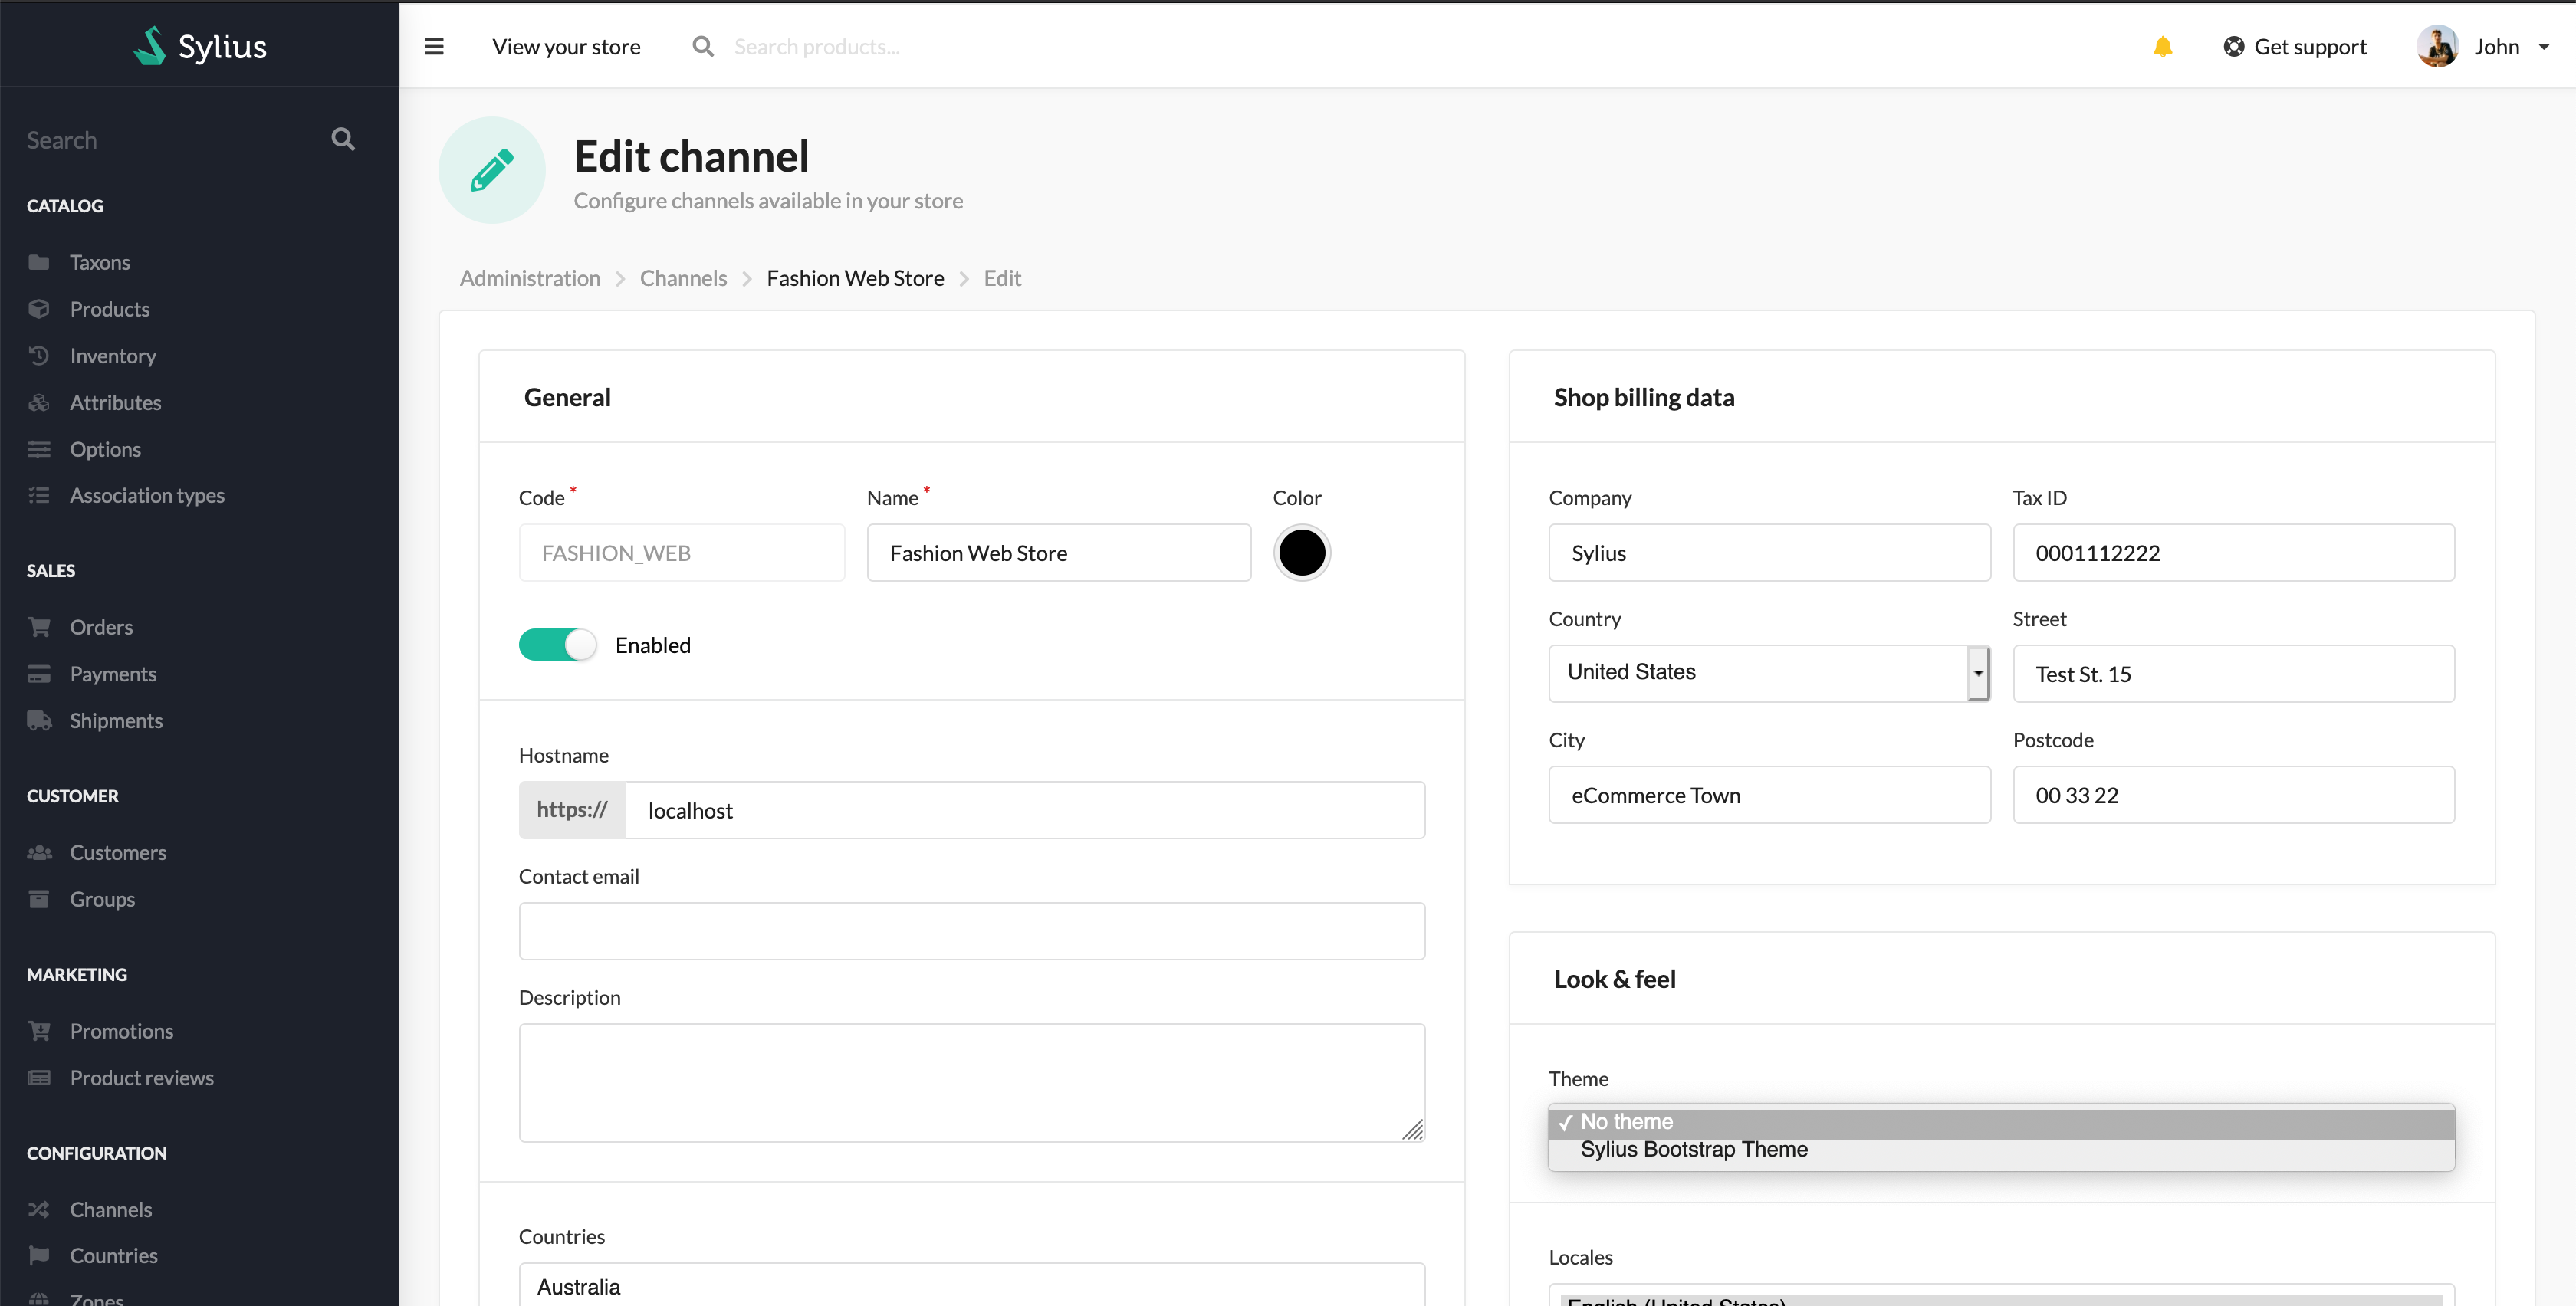Viewport: 2576px width, 1306px height.
Task: Click the Channels shuffle icon
Action: click(x=39, y=1209)
